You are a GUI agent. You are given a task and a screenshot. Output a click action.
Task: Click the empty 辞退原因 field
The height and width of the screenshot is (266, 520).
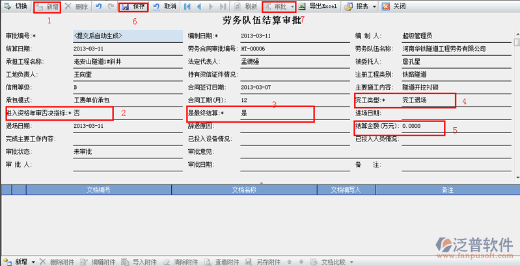click(295, 127)
